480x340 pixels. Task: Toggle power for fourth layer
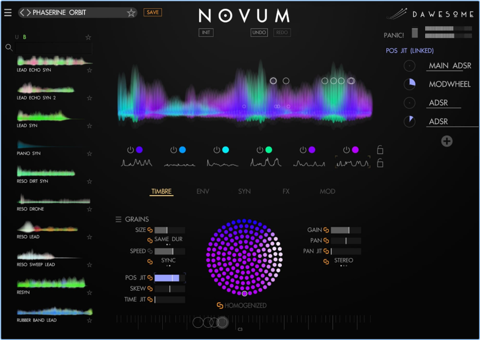260,150
